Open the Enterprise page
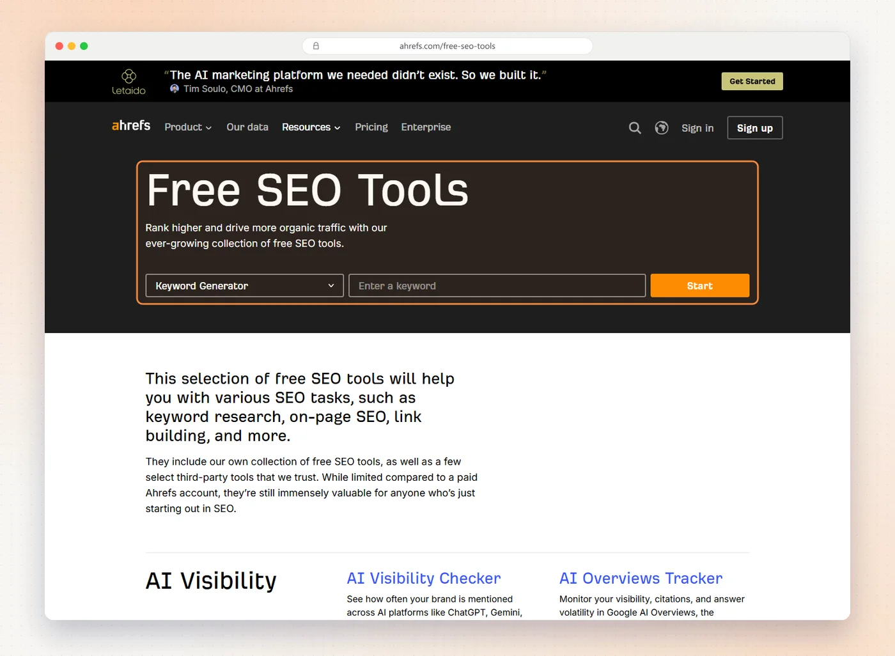The height and width of the screenshot is (656, 895). pos(426,127)
